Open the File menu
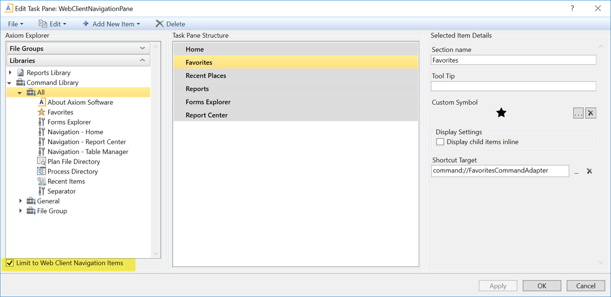The height and width of the screenshot is (297, 611). tap(15, 24)
